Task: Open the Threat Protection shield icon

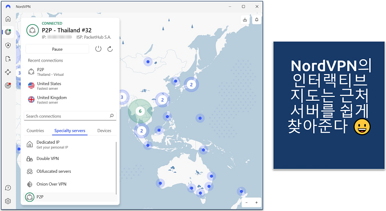Action: pyautogui.click(x=8, y=45)
